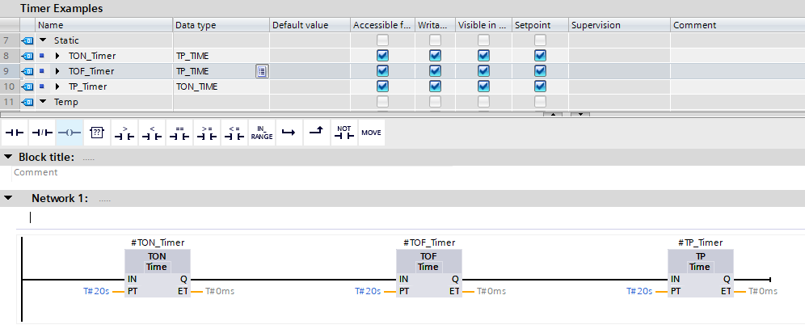Viewport: 805px width, 329px height.
Task: Insert the NOT invert contact
Action: [344, 132]
